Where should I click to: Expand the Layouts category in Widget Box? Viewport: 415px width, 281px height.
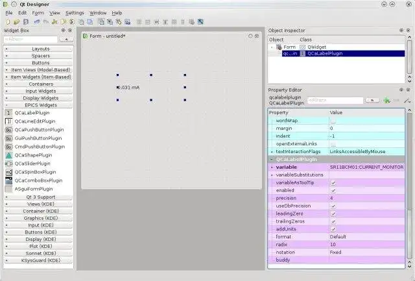point(38,49)
